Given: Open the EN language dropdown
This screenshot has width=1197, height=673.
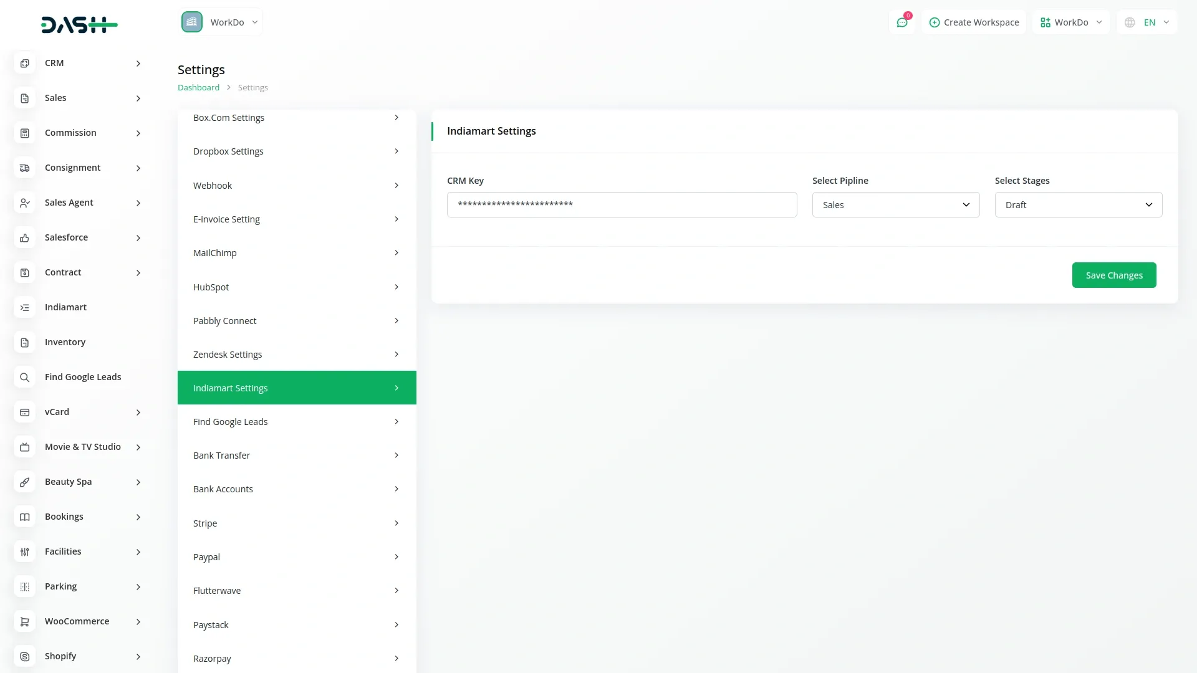Looking at the screenshot, I should tap(1147, 22).
